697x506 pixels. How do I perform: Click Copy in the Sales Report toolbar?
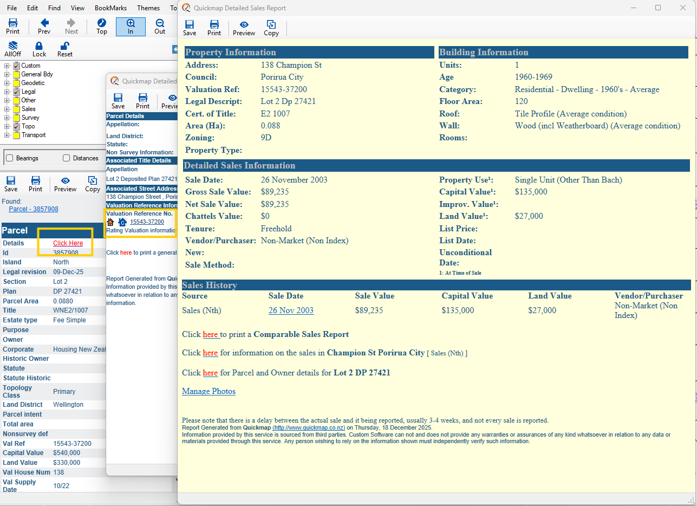pyautogui.click(x=271, y=28)
